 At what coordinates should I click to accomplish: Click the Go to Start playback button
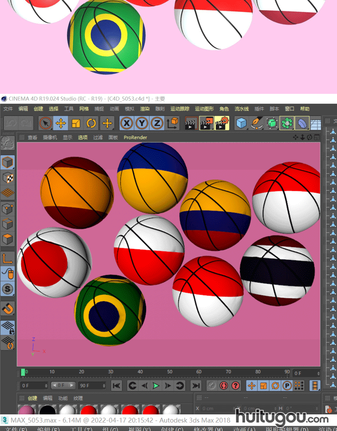coord(116,386)
